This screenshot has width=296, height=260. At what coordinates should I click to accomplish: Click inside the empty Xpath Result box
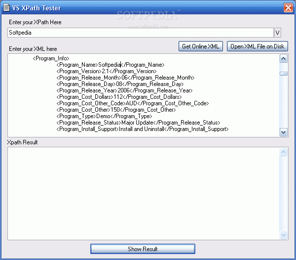(x=144, y=193)
